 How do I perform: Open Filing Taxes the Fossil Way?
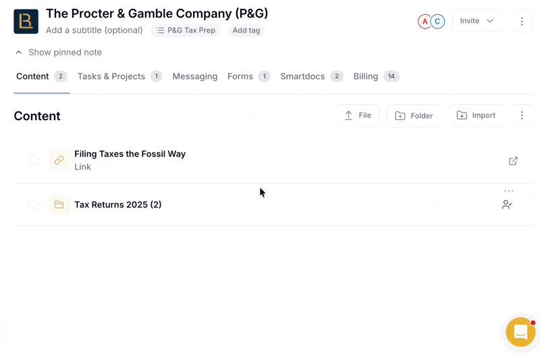tap(130, 154)
